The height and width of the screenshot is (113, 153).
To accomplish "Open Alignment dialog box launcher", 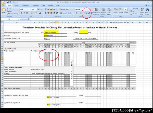I will [x=73, y=16].
